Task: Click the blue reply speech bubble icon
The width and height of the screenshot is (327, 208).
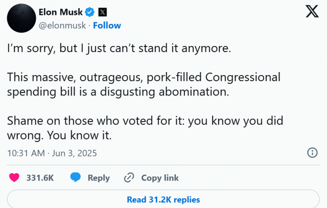Action: tap(75, 177)
